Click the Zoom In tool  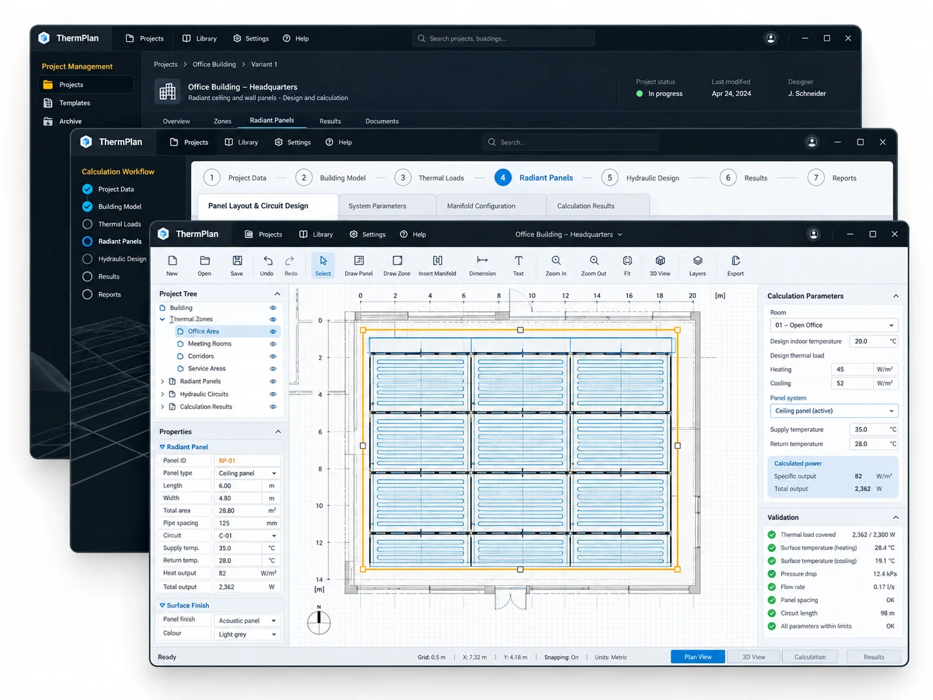556,265
